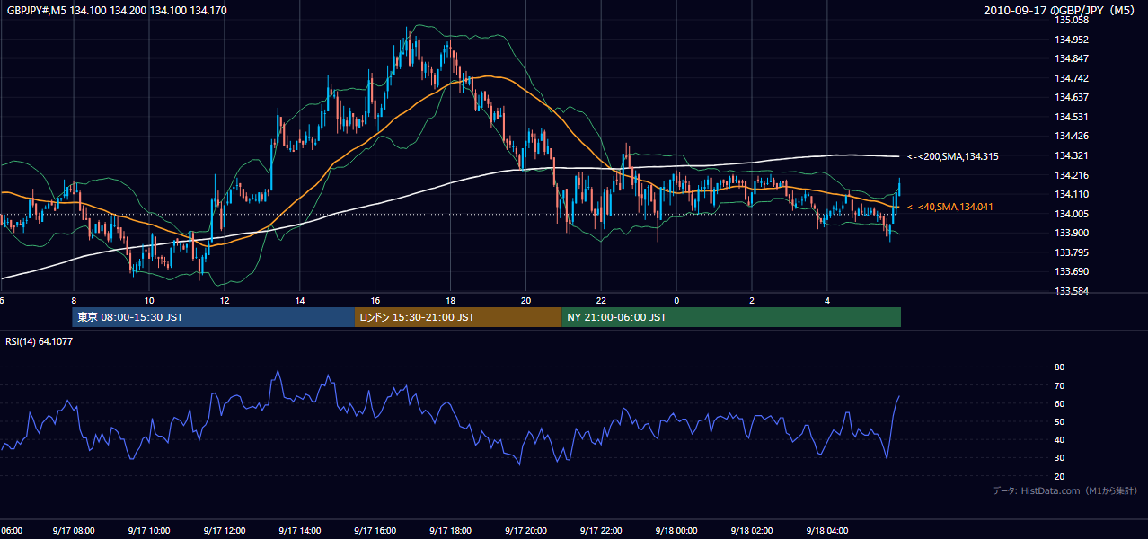This screenshot has height=539, width=1148.
Task: Click price level 134.637 on the axis
Action: 1072,97
